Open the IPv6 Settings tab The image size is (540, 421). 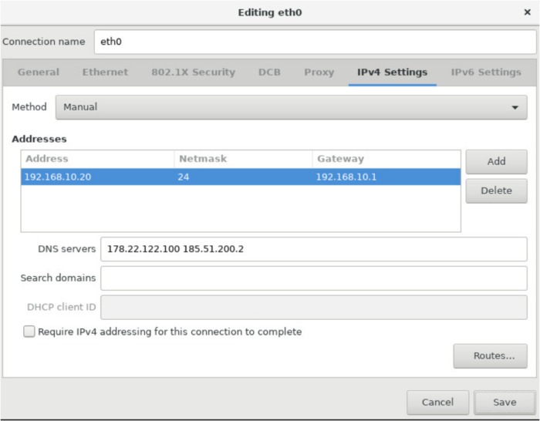point(486,72)
